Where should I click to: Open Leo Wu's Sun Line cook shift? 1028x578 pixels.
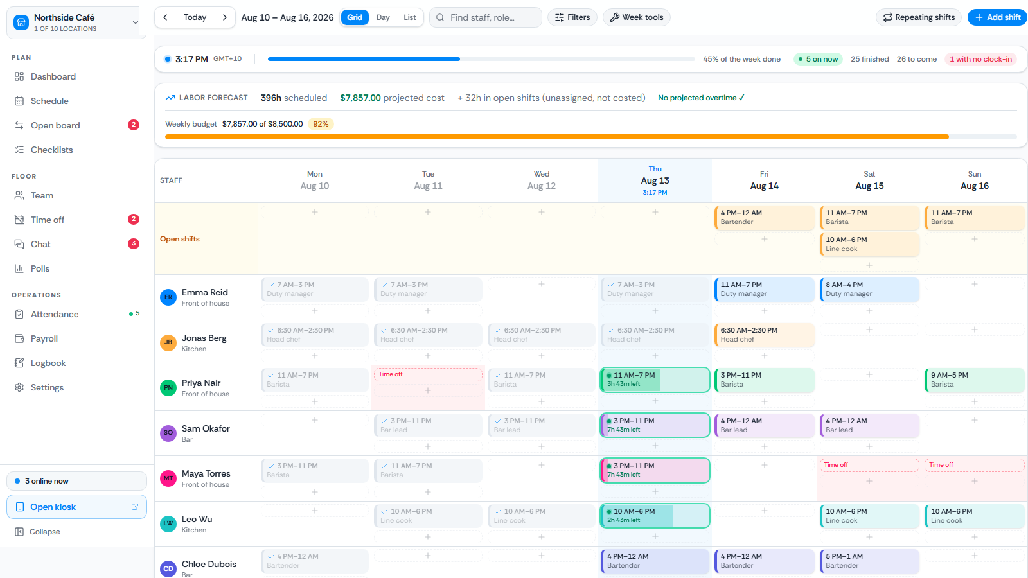(975, 516)
